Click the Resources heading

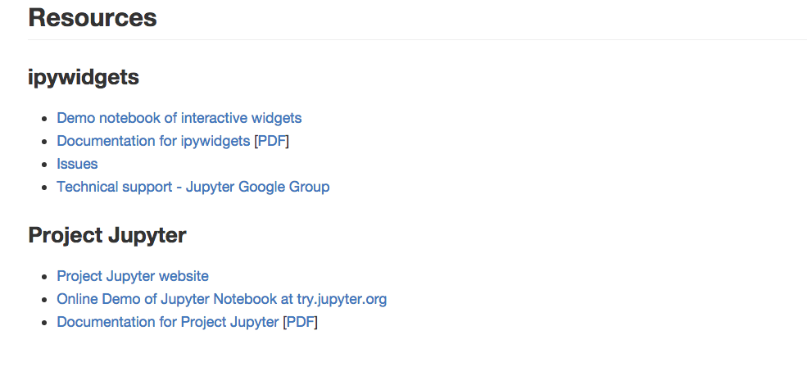pos(93,17)
